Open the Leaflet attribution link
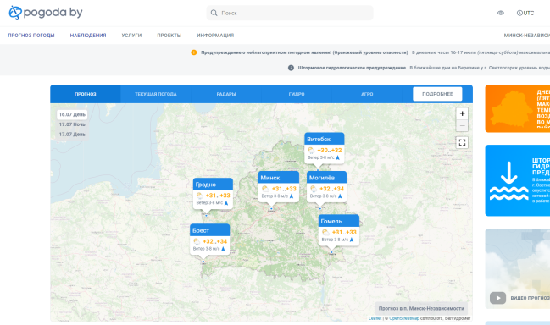Image resolution: width=550 pixels, height=325 pixels. click(375, 318)
